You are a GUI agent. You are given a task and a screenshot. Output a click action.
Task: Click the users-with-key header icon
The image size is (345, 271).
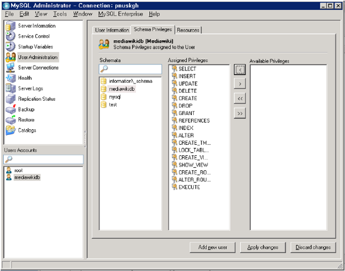coord(104,44)
